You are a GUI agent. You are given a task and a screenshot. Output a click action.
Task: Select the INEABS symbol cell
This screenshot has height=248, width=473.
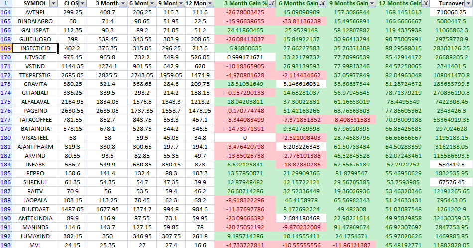[35, 165]
